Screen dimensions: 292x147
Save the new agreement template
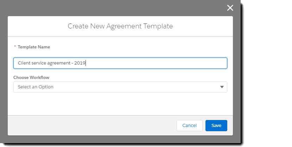pos(216,126)
